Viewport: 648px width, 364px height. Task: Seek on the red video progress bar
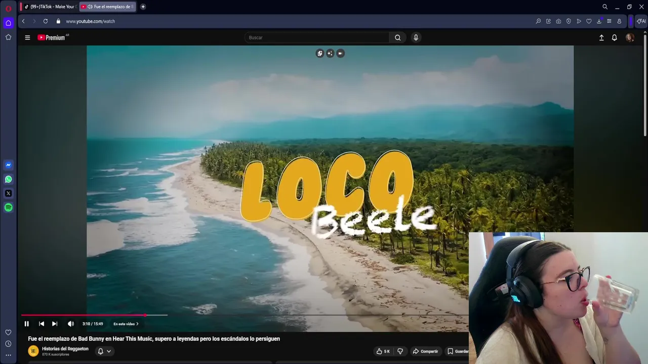(83, 315)
